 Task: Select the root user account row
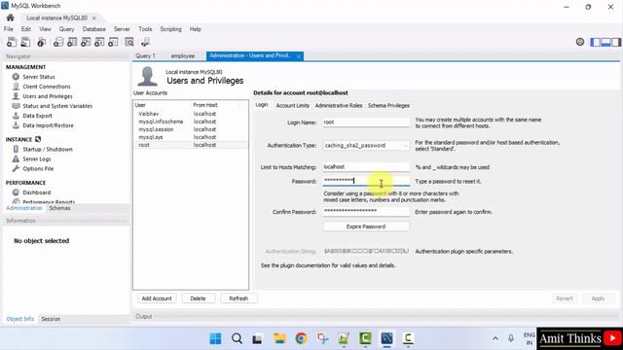(x=191, y=145)
